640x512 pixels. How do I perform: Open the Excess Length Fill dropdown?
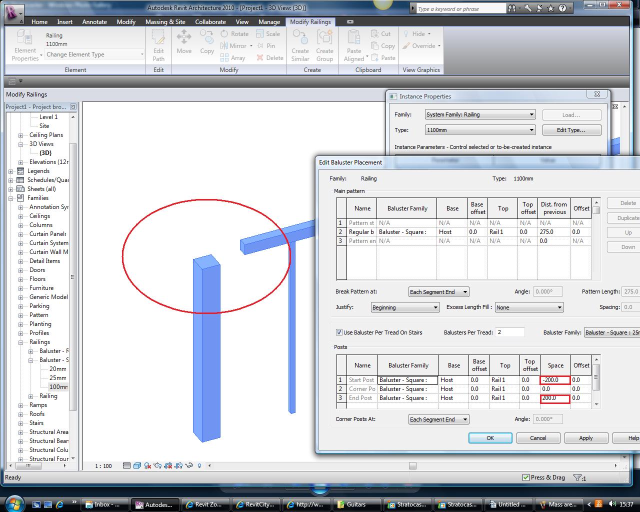pos(529,307)
